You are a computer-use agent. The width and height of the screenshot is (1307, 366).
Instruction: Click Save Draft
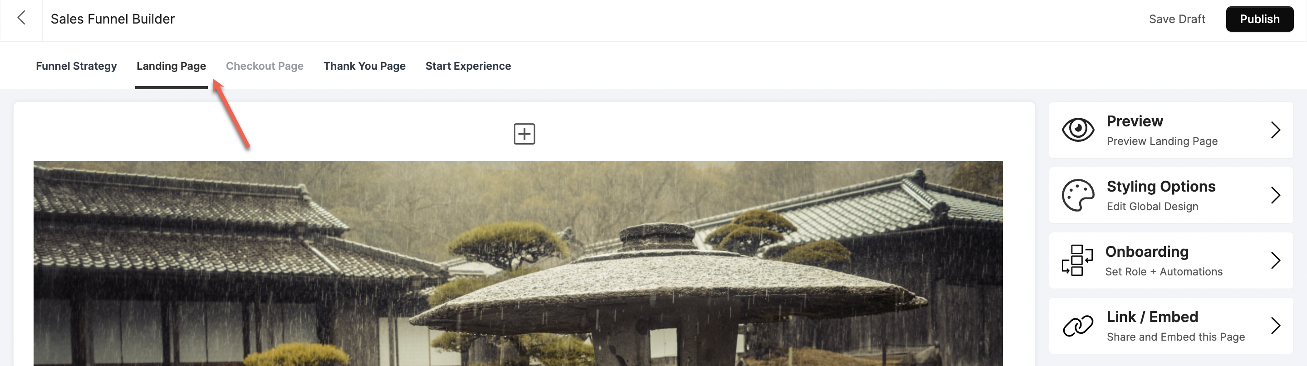pyautogui.click(x=1177, y=19)
